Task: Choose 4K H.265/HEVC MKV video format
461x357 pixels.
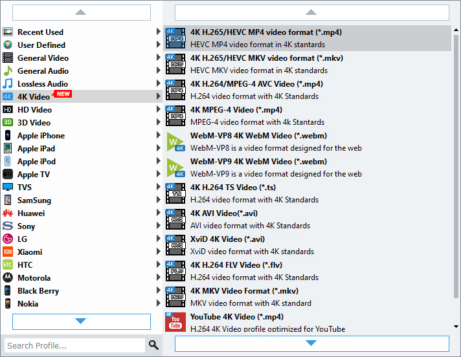Action: point(308,64)
